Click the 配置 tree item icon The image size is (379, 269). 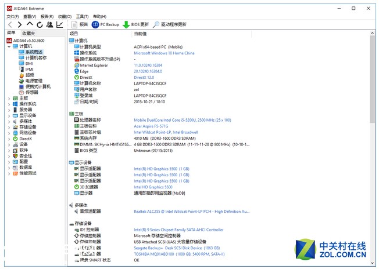pyautogui.click(x=15, y=162)
